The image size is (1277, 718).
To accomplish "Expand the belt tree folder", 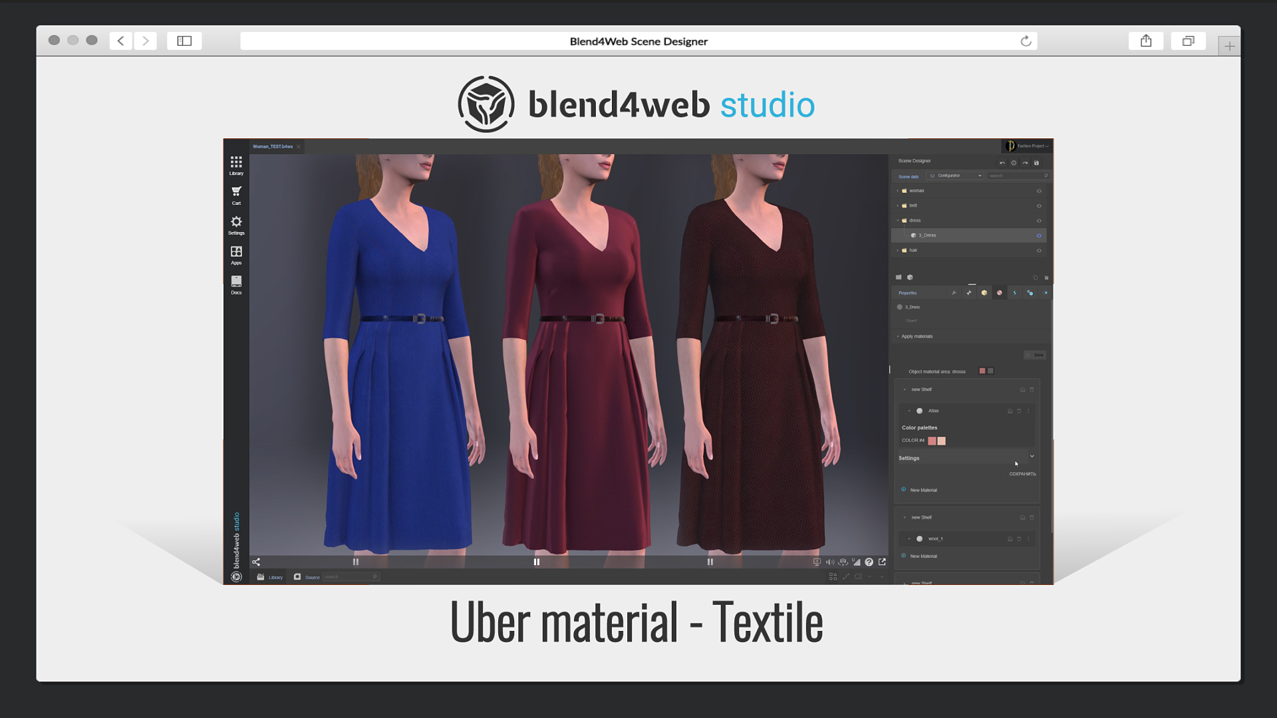I will (897, 206).
